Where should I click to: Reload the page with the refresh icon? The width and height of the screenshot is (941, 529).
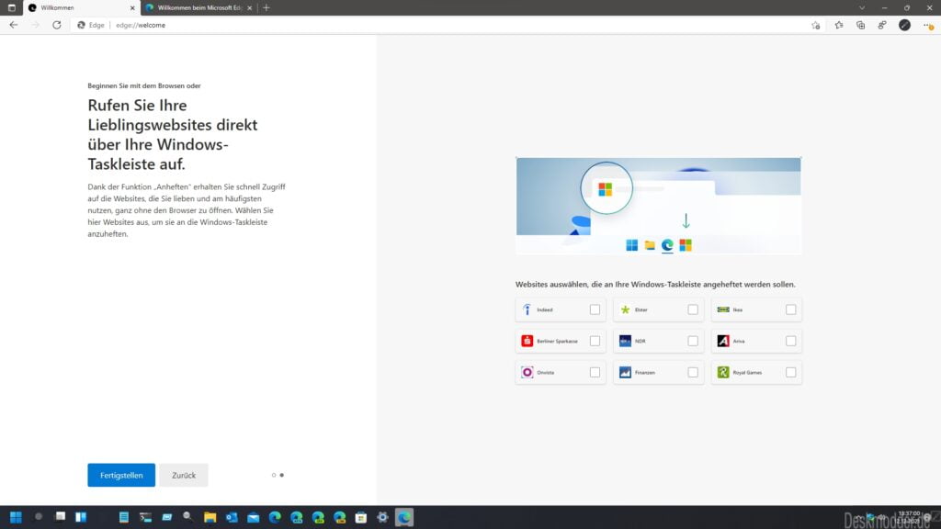tap(57, 25)
